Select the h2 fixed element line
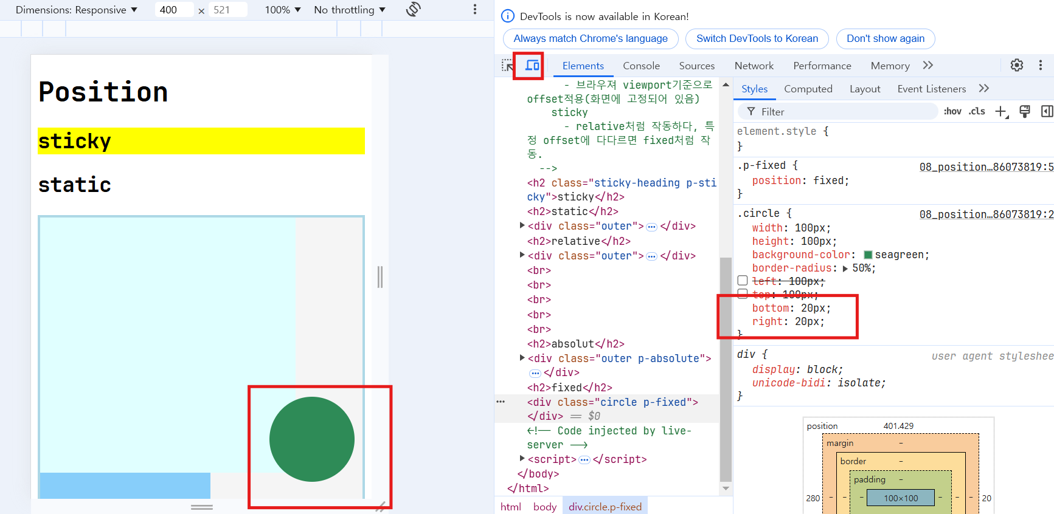The width and height of the screenshot is (1054, 514). [x=569, y=387]
